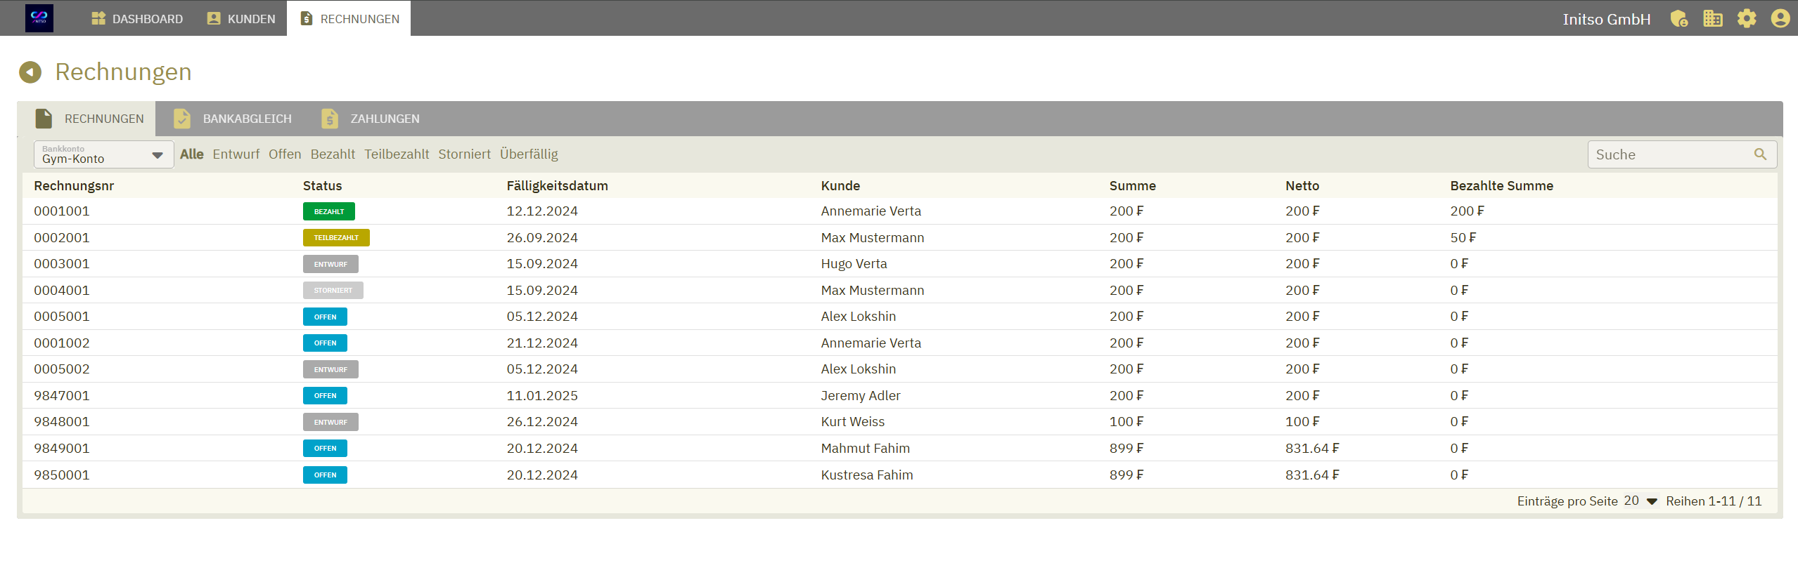Select the Entwurf status filter

tap(236, 154)
